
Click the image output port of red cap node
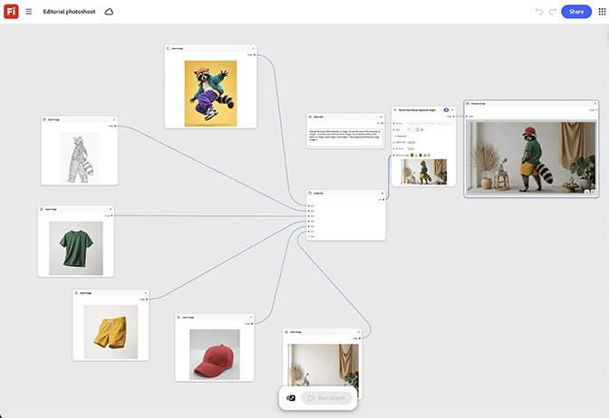point(252,324)
